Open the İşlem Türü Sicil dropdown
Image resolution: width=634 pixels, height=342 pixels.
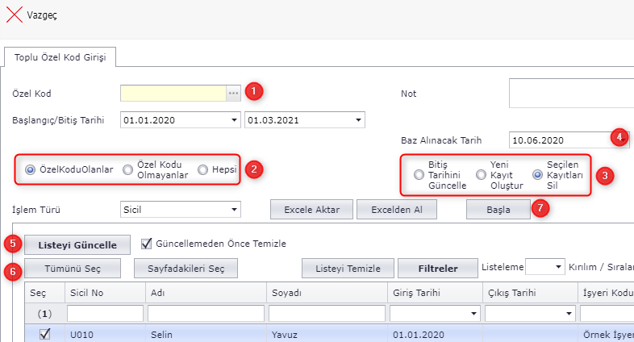234,210
